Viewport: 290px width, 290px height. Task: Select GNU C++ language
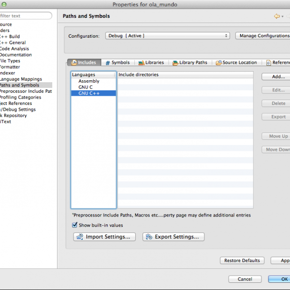point(93,93)
